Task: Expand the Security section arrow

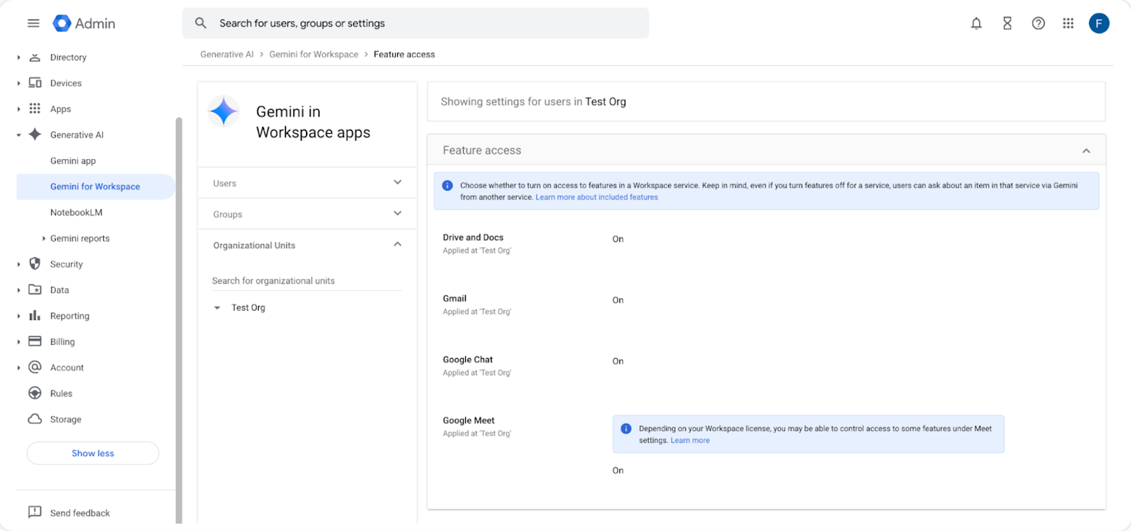Action: [19, 264]
